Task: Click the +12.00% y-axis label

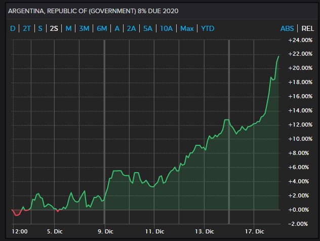Action: coord(300,125)
